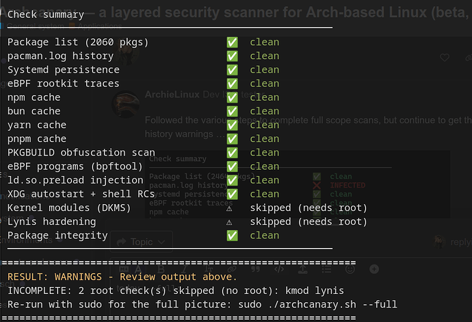Image resolution: width=472 pixels, height=322 pixels.
Task: Click the 'ld.so.preload injection' text
Action: point(75,180)
